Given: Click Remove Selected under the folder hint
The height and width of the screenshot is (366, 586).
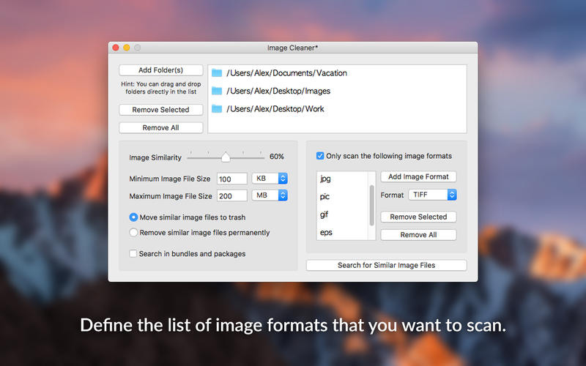Looking at the screenshot, I should click(x=160, y=110).
